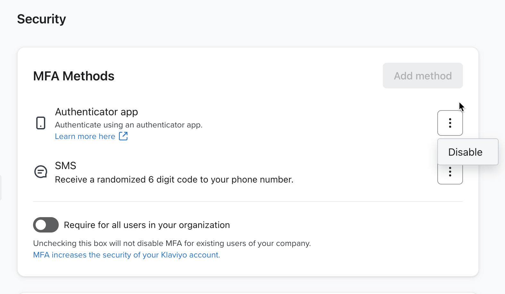Click the Authenticator app phone icon

pos(41,123)
